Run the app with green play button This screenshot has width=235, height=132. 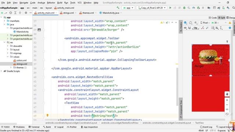(x=170, y=8)
